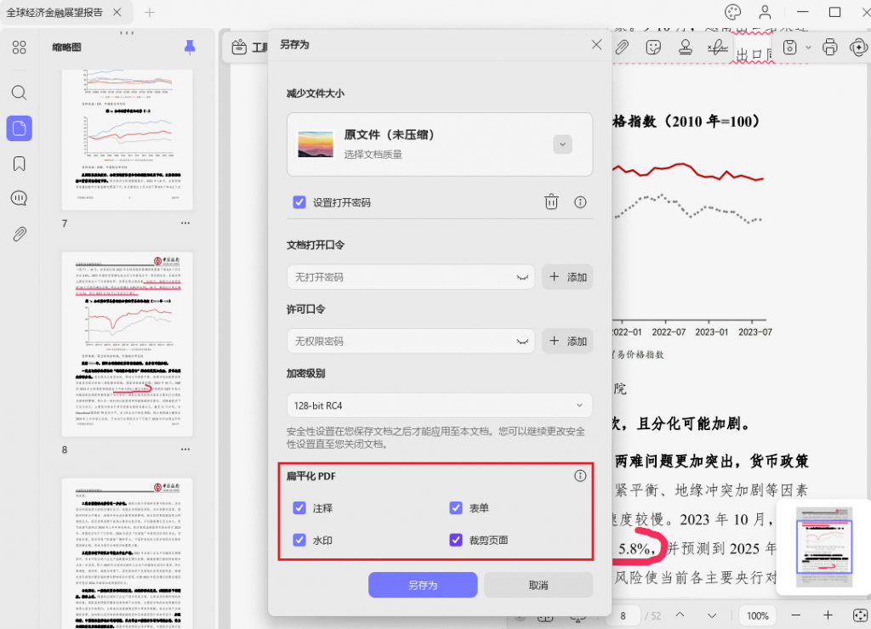Toggle the 水印 flatten checkbox

(299, 540)
